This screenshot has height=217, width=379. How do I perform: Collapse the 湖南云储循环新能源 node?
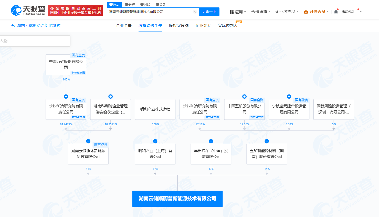click(88, 141)
